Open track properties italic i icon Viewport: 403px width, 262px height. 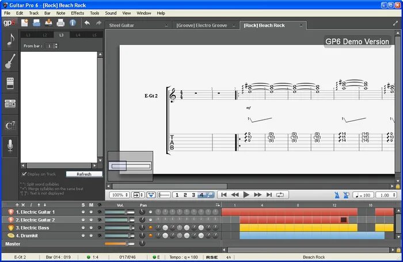[x=31, y=205]
